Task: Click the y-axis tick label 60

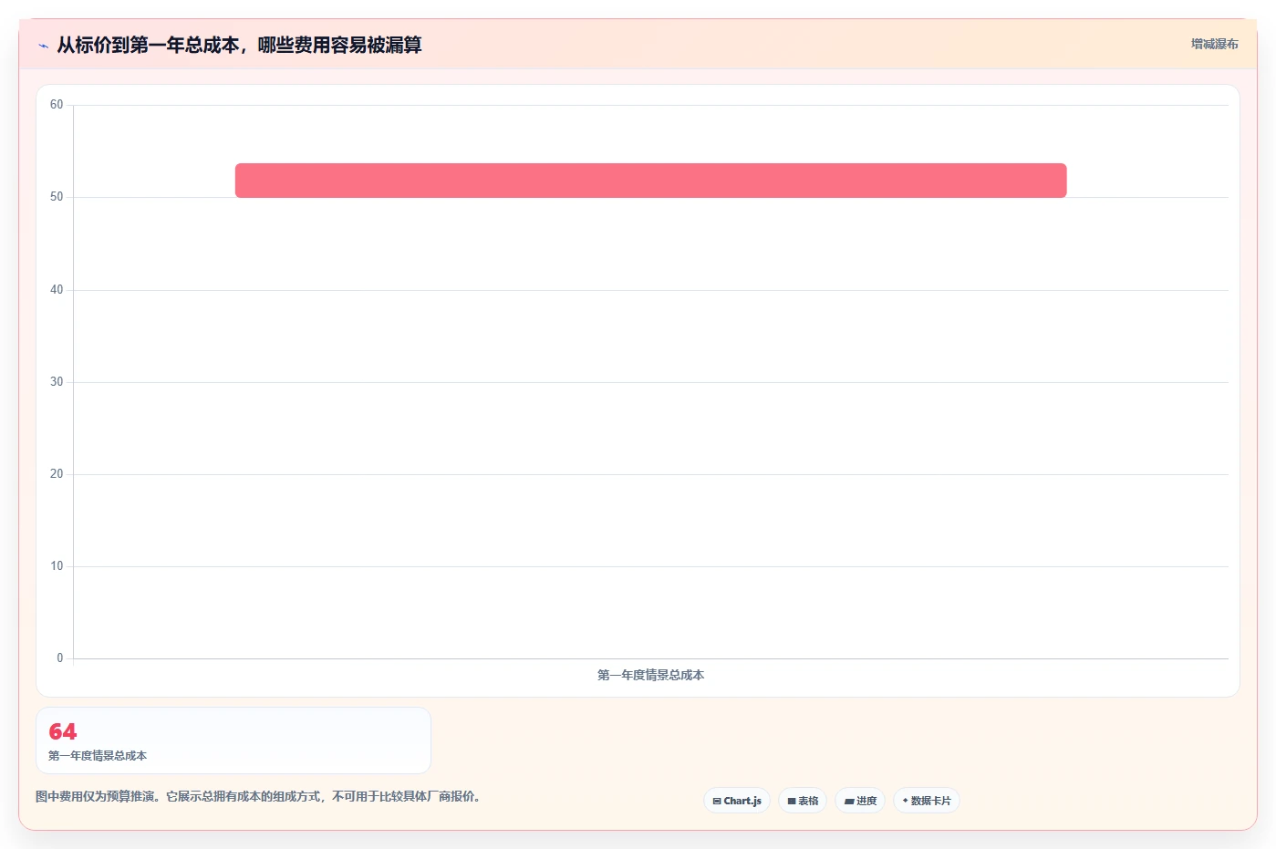Action: click(57, 105)
